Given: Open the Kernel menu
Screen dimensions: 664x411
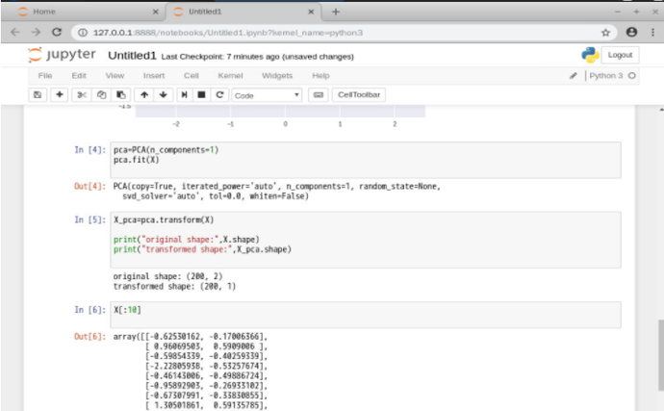Looking at the screenshot, I should 230,76.
